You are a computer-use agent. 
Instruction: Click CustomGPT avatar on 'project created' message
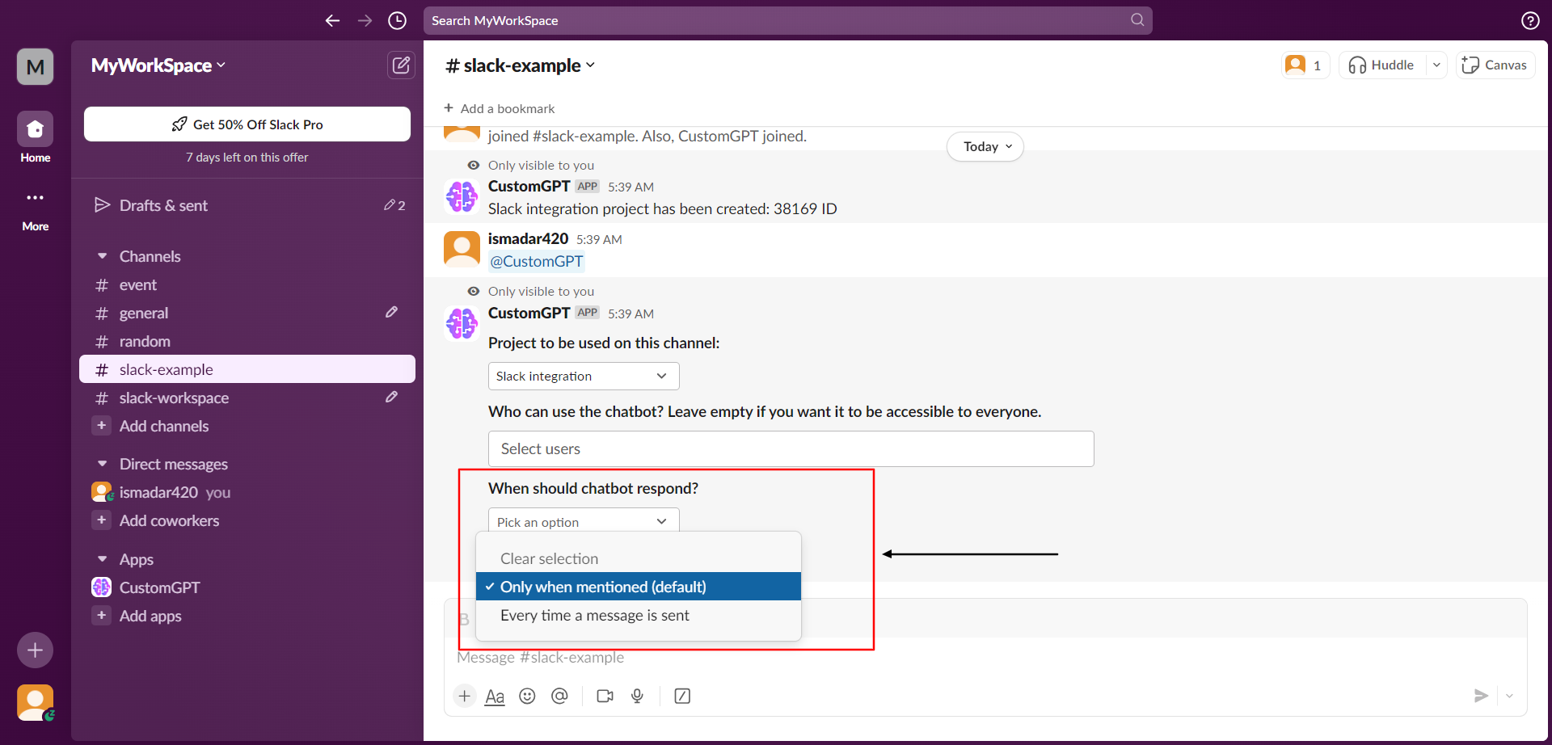coord(462,196)
